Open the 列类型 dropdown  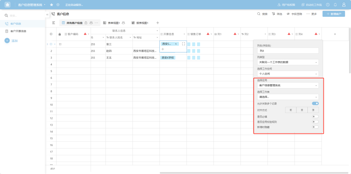point(288,62)
